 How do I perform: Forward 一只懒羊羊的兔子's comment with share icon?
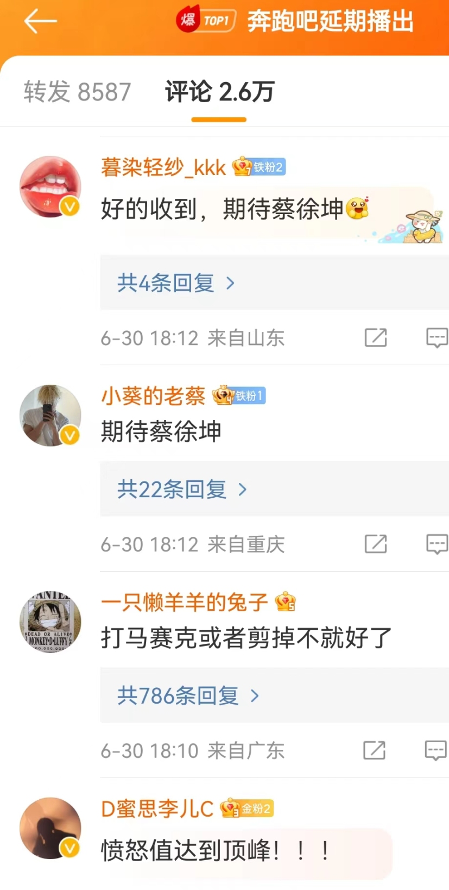(x=374, y=750)
